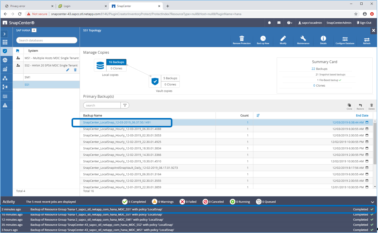Select the 5 Backups vault copies link
The width and height of the screenshot is (378, 233).
click(x=170, y=78)
